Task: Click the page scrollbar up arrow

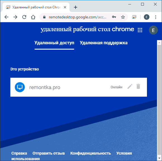Action: coord(159,43)
